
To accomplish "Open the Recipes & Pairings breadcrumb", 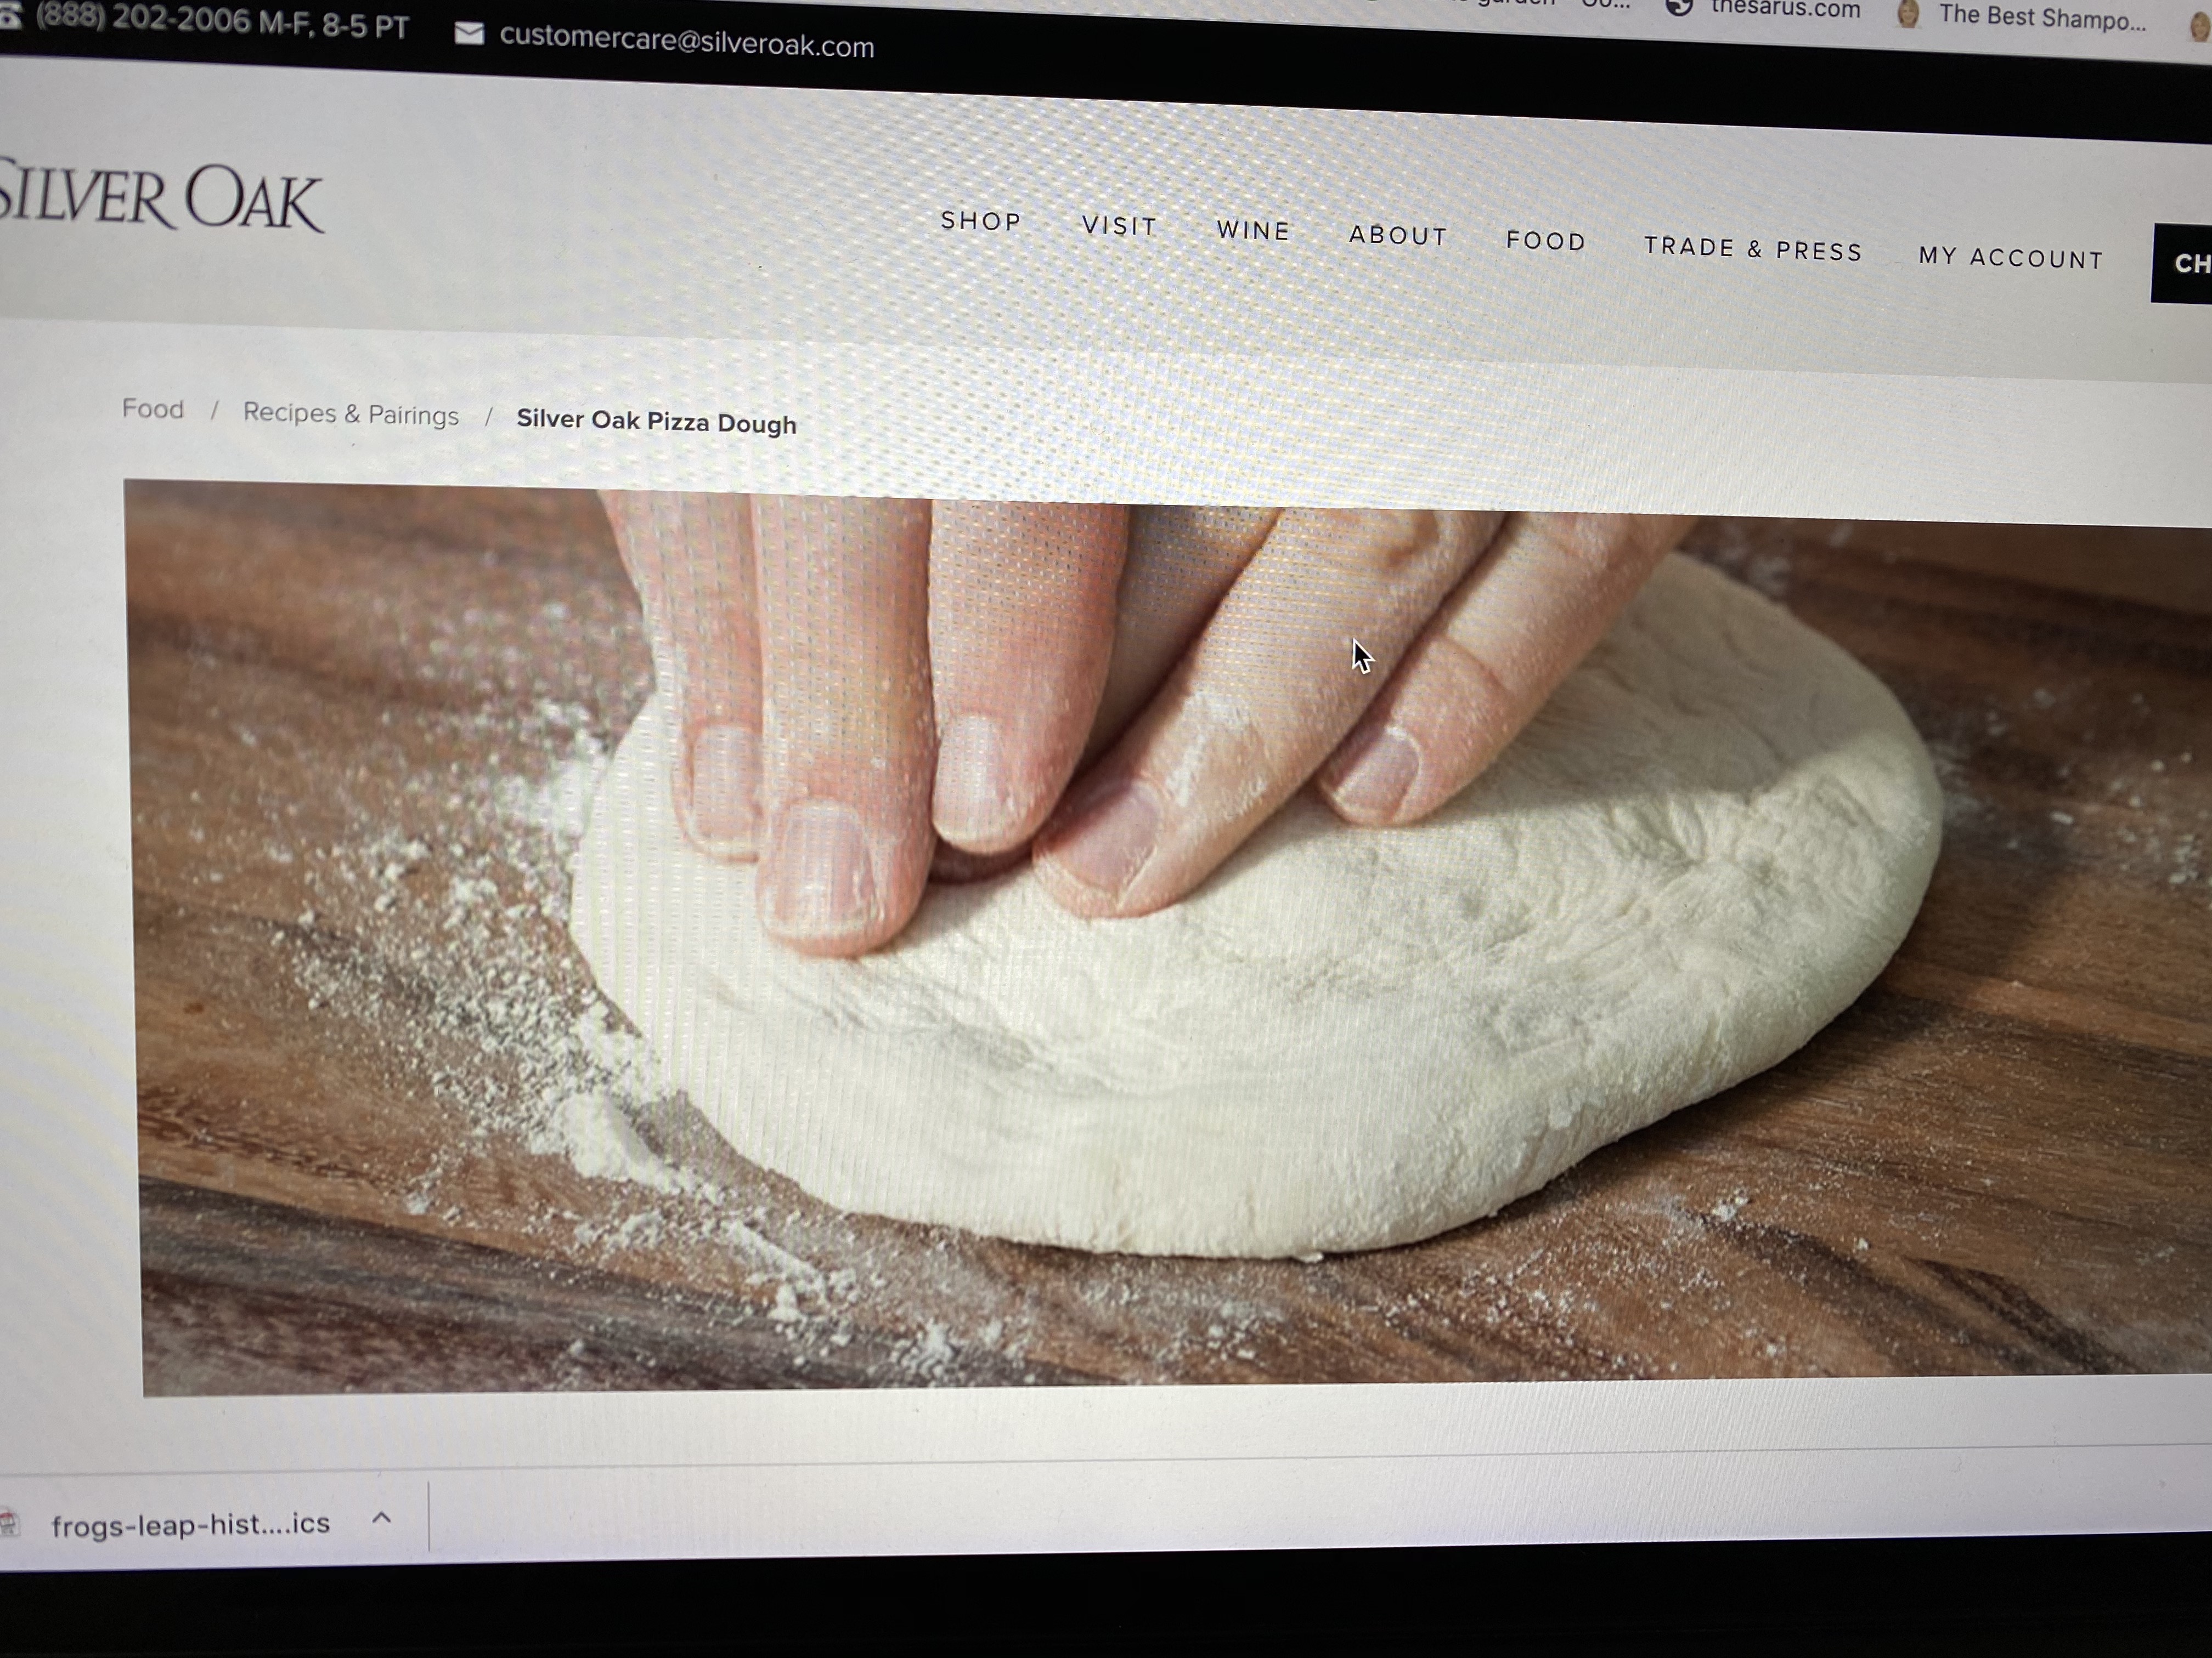I will 351,414.
